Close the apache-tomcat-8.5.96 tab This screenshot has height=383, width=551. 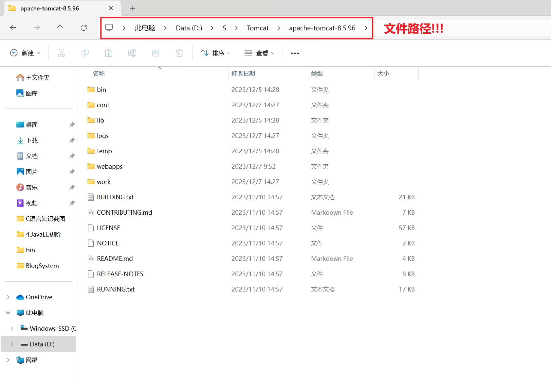111,8
